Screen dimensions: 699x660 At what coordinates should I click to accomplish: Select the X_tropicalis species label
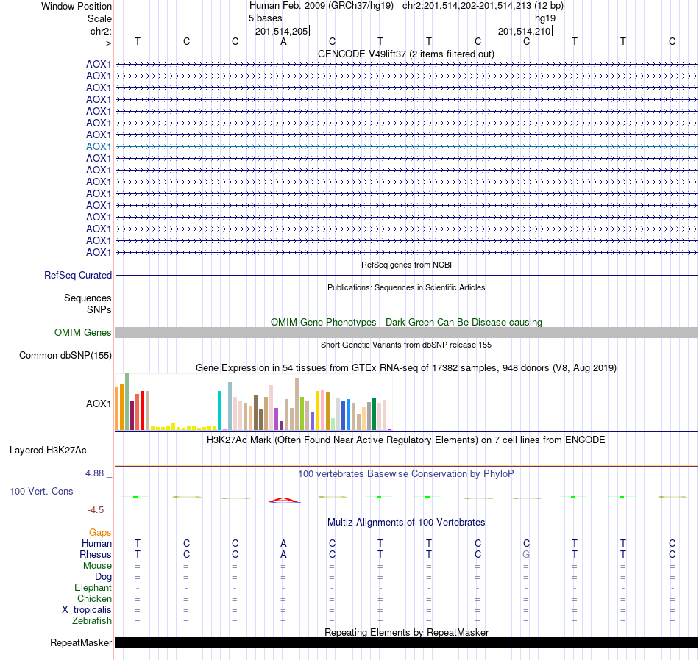(x=87, y=610)
